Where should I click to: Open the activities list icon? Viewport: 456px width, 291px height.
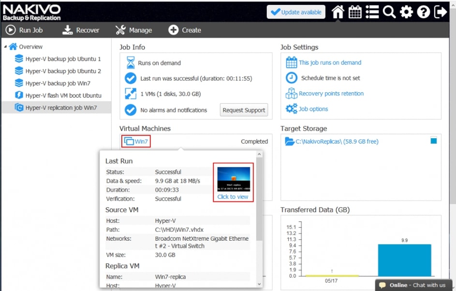point(372,12)
